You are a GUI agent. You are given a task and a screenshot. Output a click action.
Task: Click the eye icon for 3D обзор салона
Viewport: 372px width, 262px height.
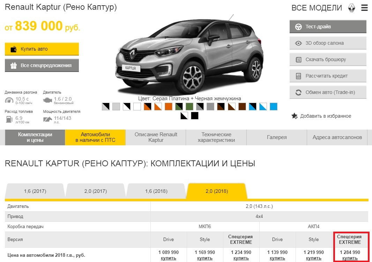pos(298,43)
